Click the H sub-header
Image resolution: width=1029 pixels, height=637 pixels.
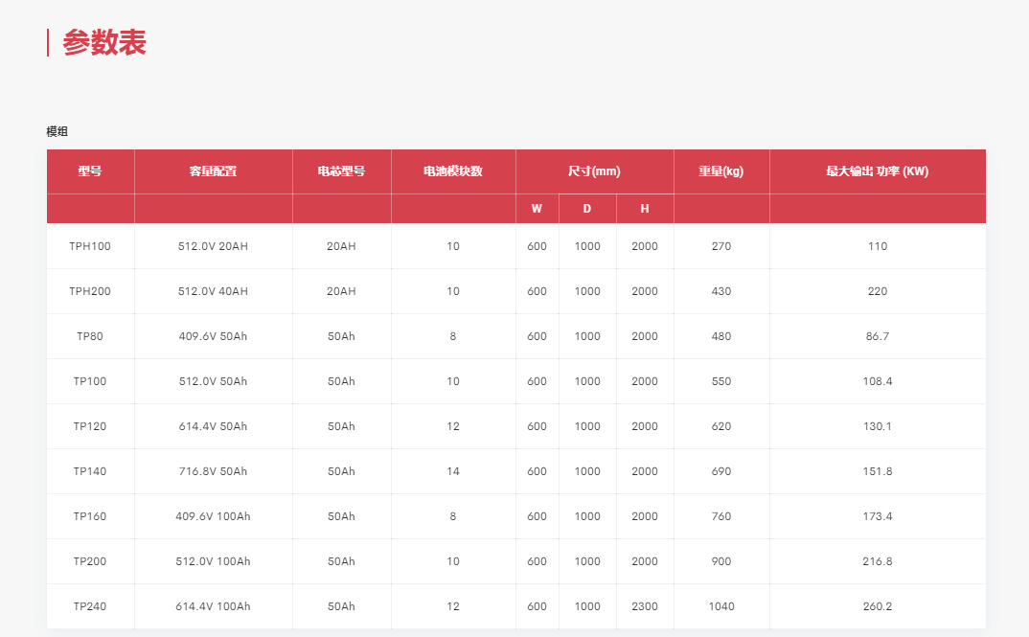(x=645, y=209)
